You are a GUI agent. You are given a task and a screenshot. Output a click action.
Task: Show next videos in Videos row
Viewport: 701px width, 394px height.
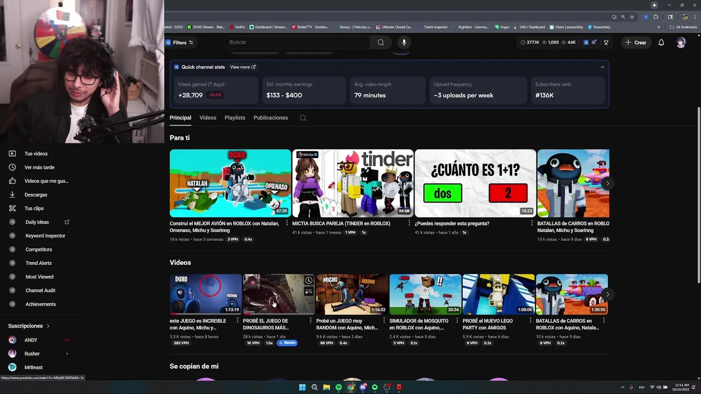click(x=607, y=294)
